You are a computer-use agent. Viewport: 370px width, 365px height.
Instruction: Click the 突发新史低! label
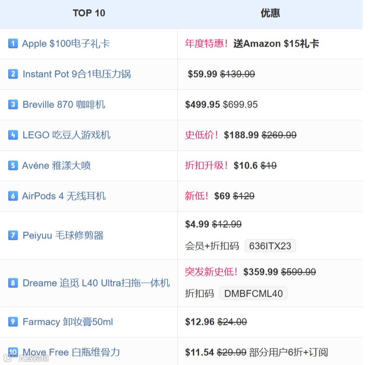(x=212, y=272)
